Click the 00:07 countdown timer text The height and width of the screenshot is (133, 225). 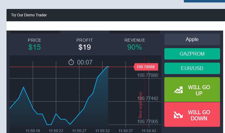pyautogui.click(x=85, y=62)
